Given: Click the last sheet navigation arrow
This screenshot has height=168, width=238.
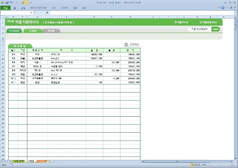Looking at the screenshot, I should coord(10,161).
